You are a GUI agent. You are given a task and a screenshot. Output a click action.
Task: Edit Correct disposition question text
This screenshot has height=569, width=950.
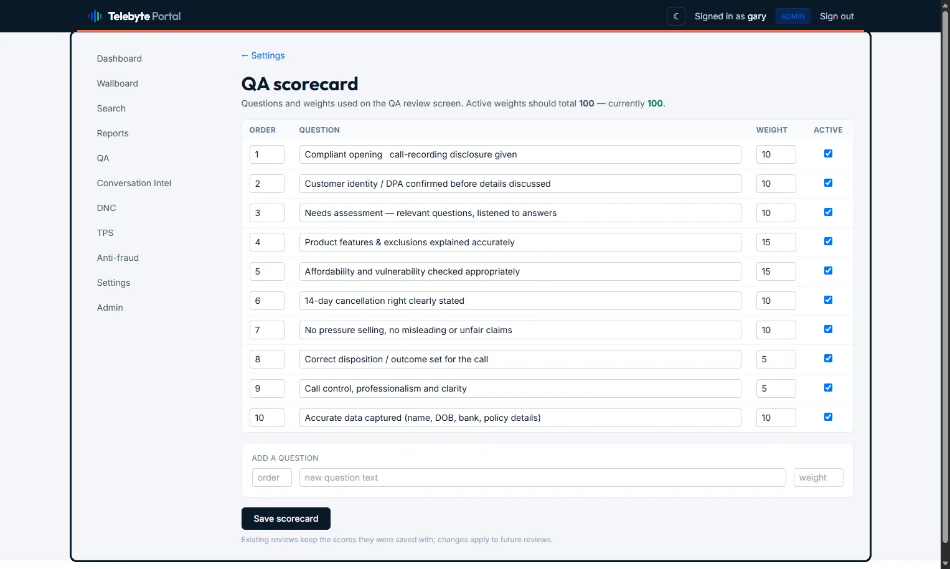click(520, 359)
